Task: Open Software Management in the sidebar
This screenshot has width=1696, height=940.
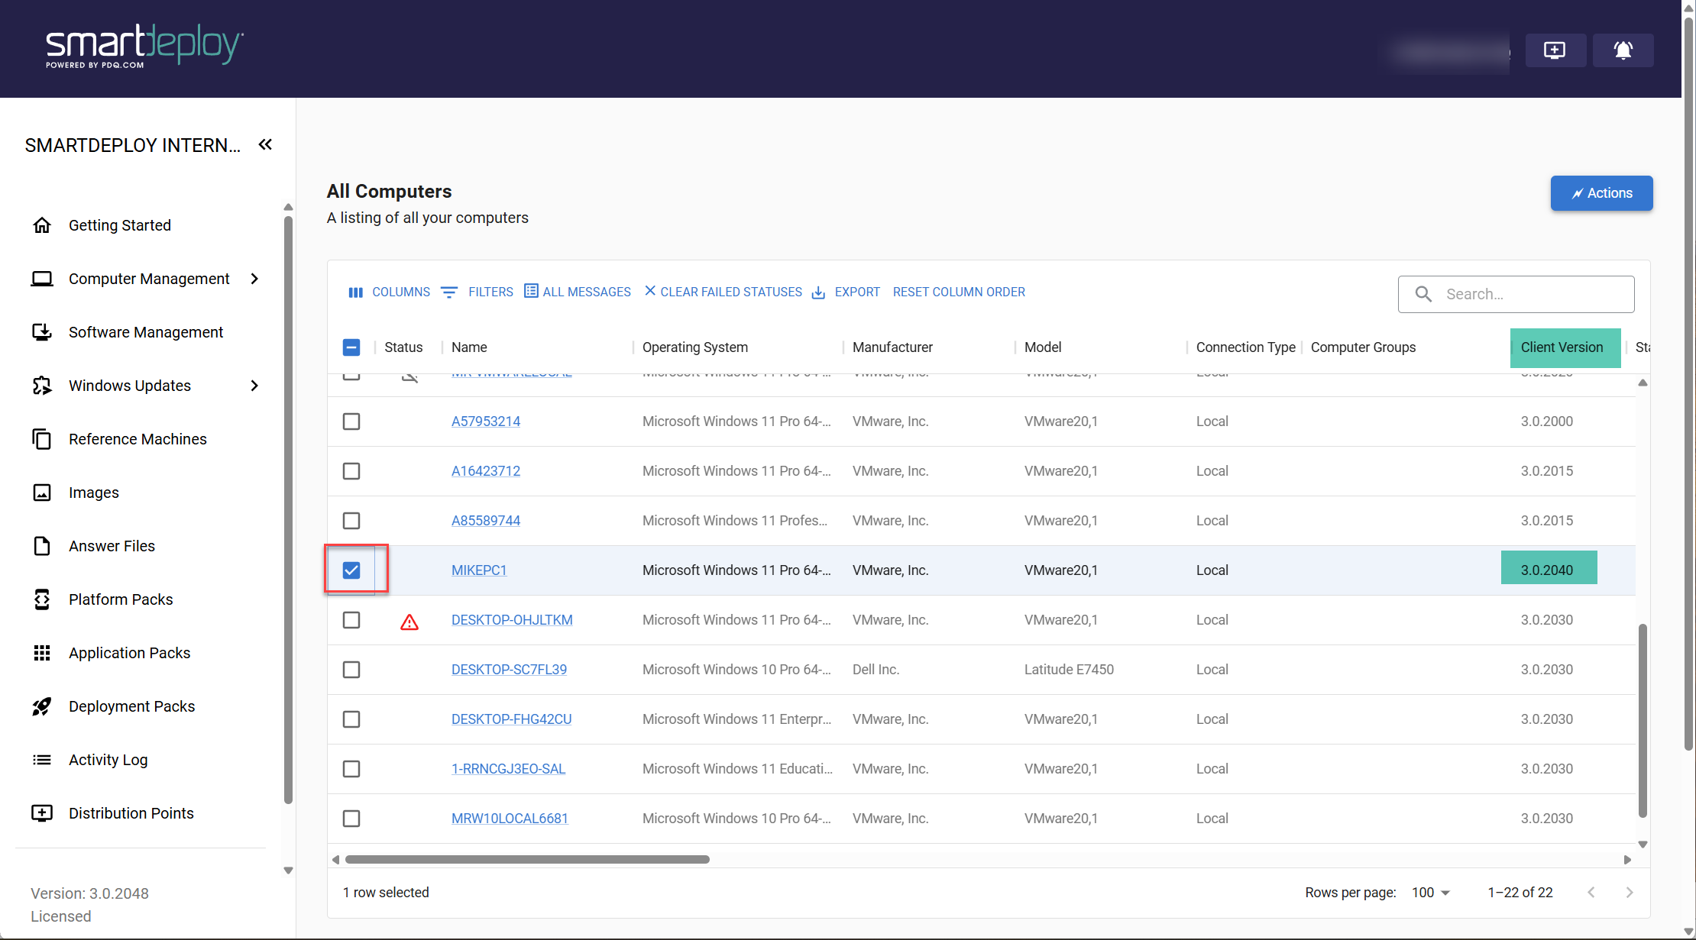Action: [146, 332]
